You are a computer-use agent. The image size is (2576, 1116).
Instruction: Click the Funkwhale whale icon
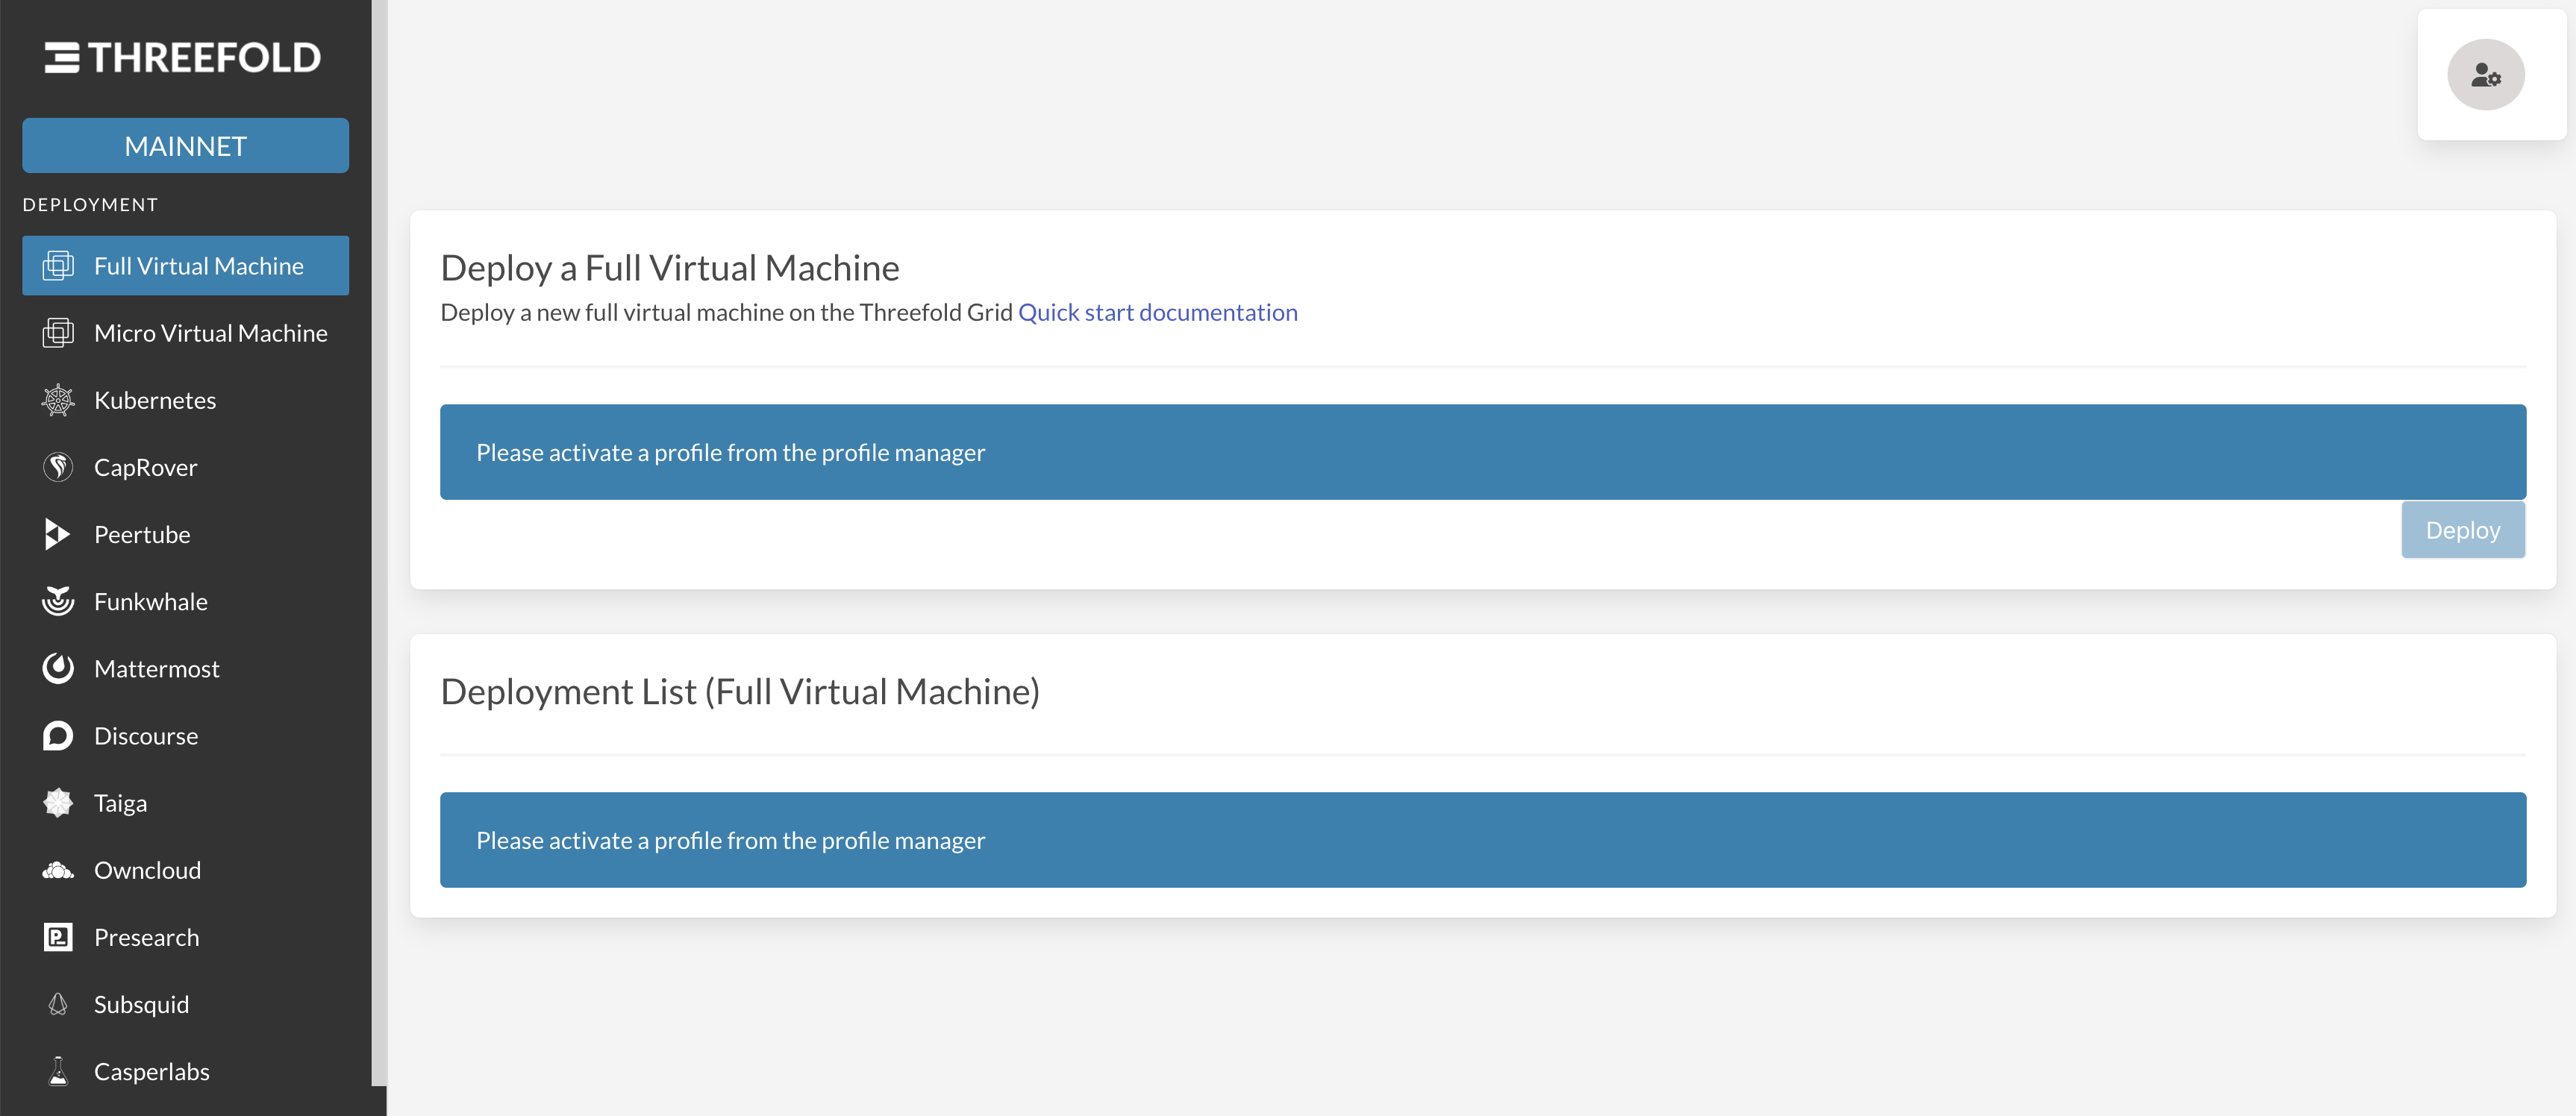(58, 601)
